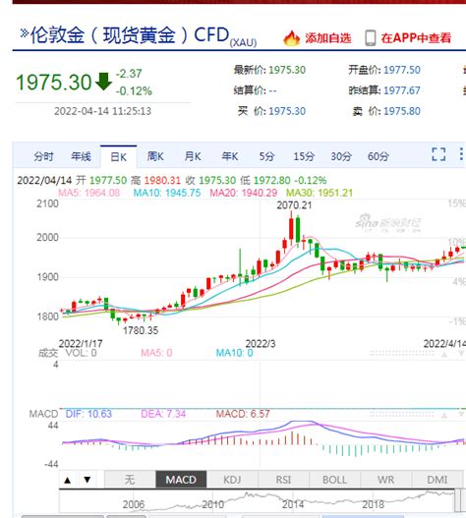This screenshot has width=466, height=518.
Task: Switch to the 年线 chart tab
Action: click(81, 156)
